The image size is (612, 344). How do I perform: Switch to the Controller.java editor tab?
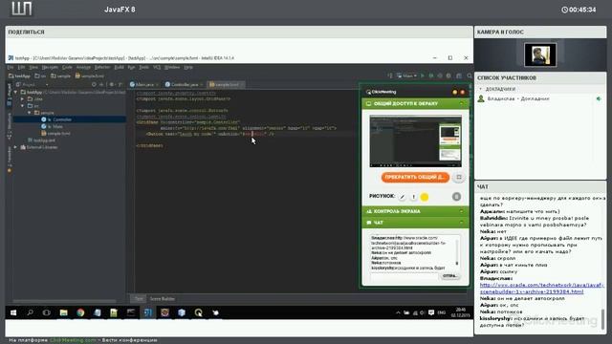click(184, 84)
